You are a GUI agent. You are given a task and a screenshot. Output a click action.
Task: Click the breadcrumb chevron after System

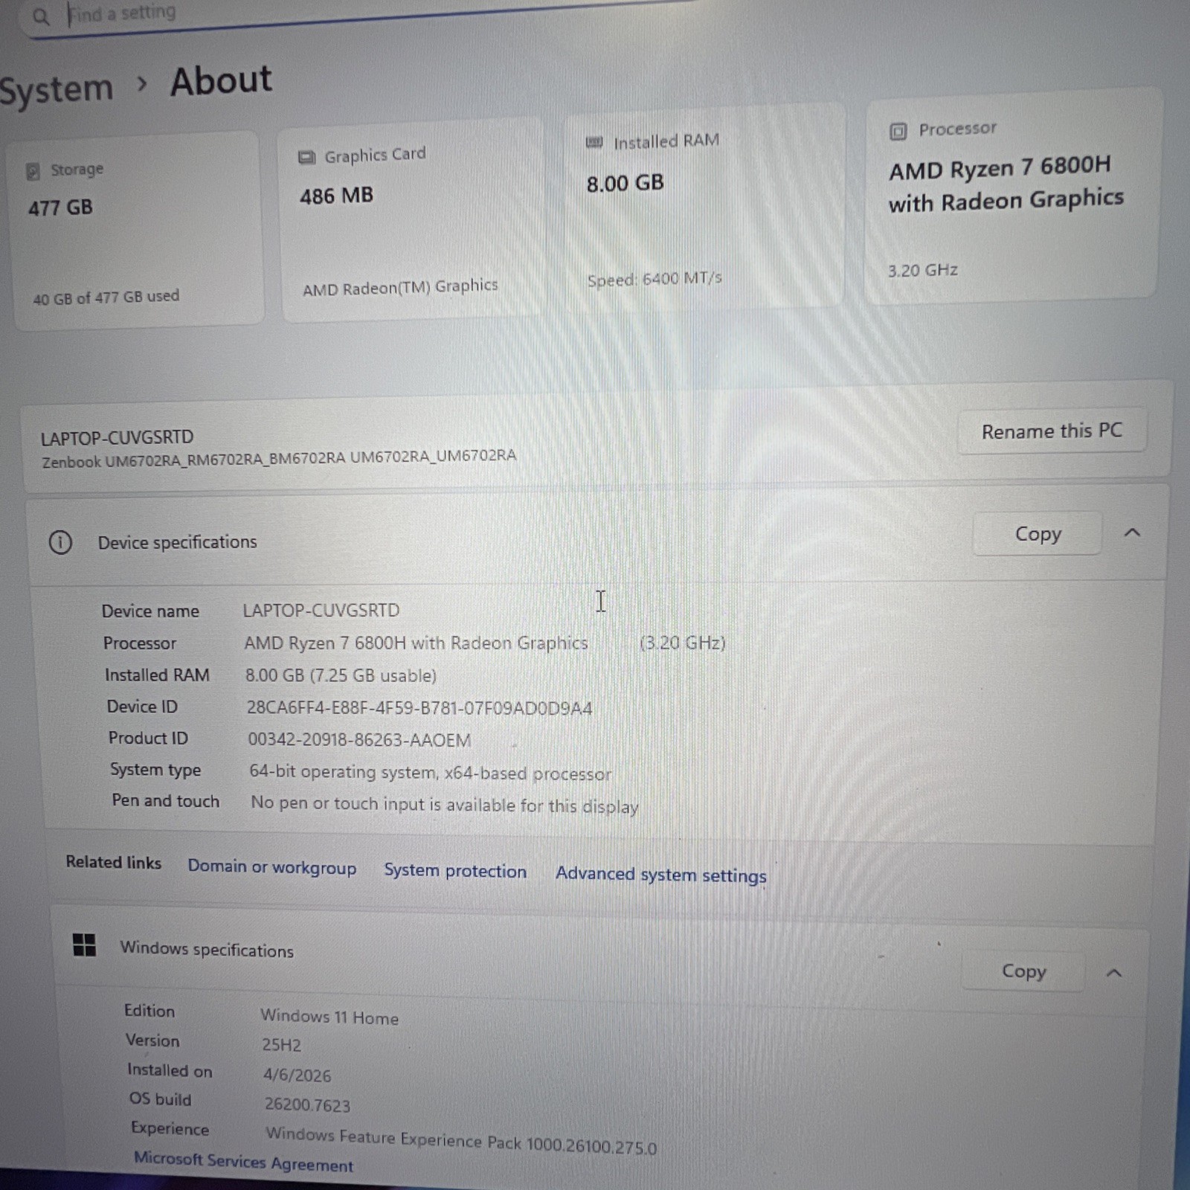click(142, 86)
